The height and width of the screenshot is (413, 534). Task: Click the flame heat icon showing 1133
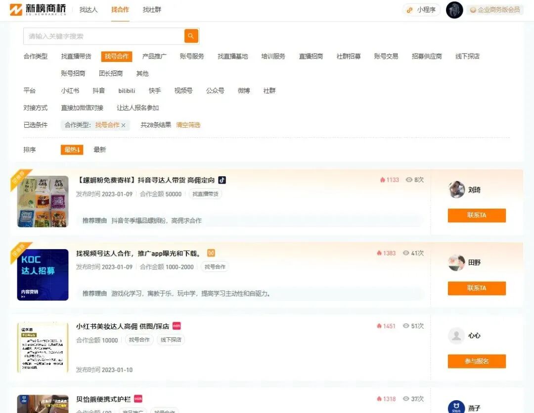[x=382, y=180]
